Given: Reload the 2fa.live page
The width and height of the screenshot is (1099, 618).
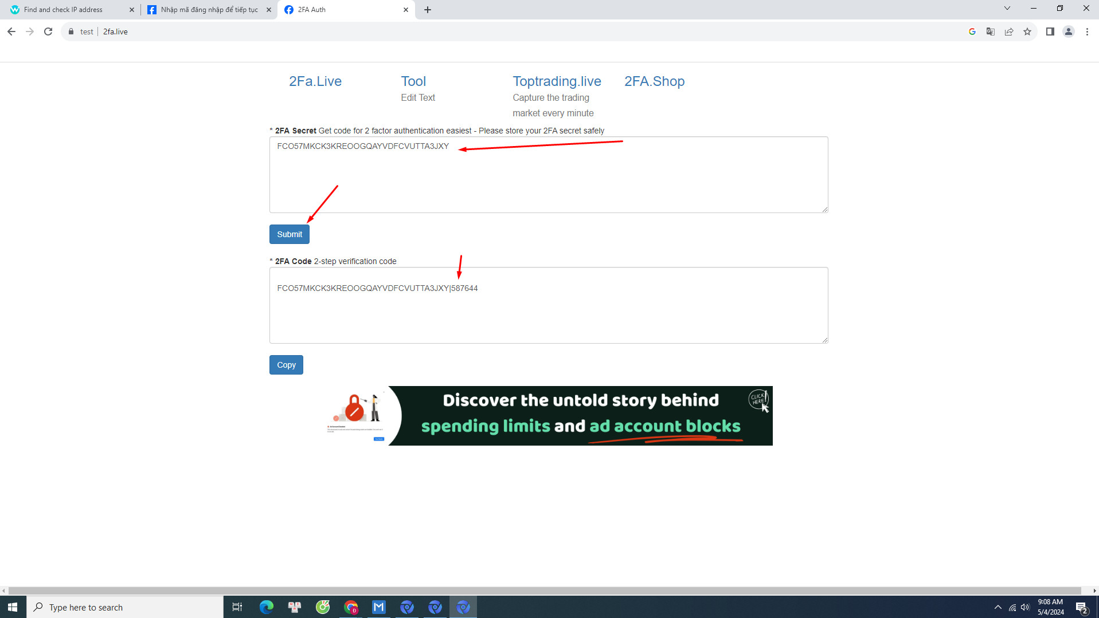Looking at the screenshot, I should [x=48, y=32].
